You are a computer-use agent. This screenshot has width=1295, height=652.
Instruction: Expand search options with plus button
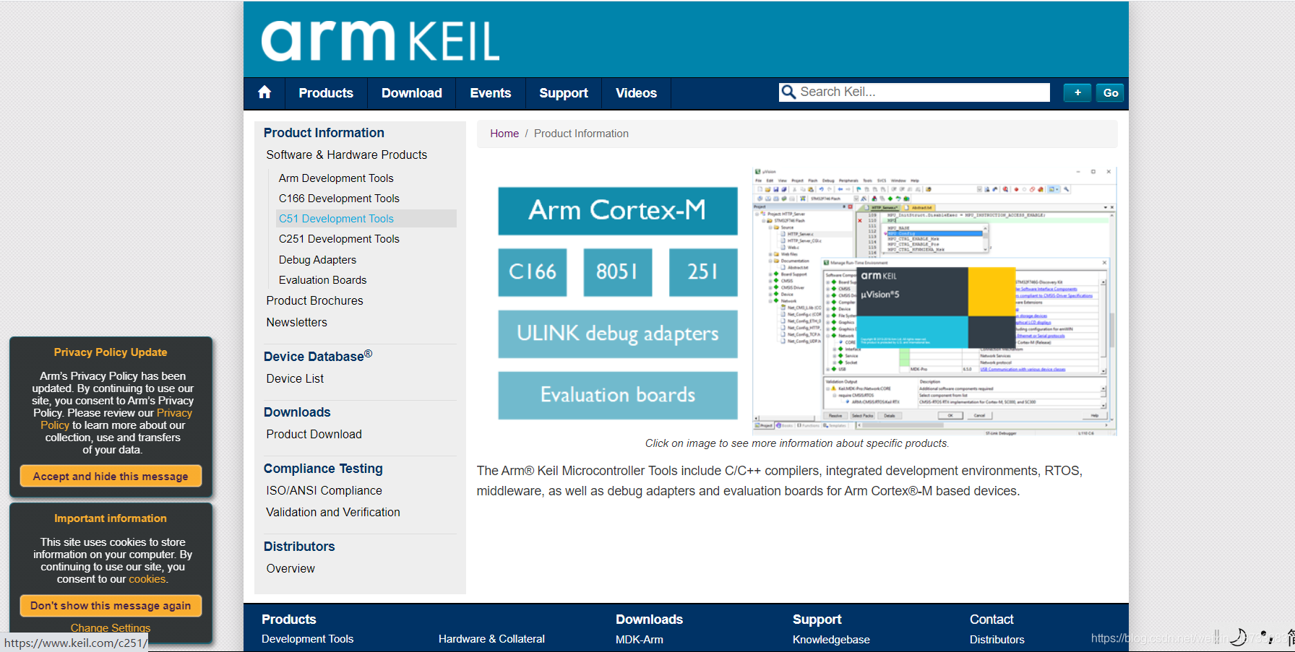click(1077, 92)
